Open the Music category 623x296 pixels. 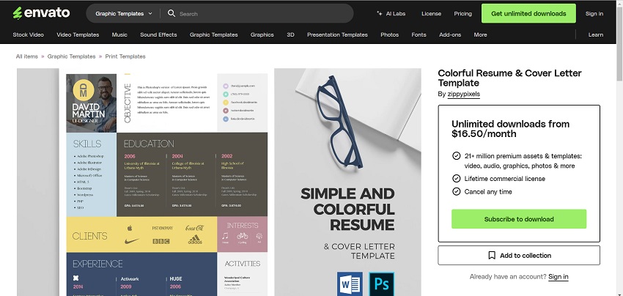119,34
